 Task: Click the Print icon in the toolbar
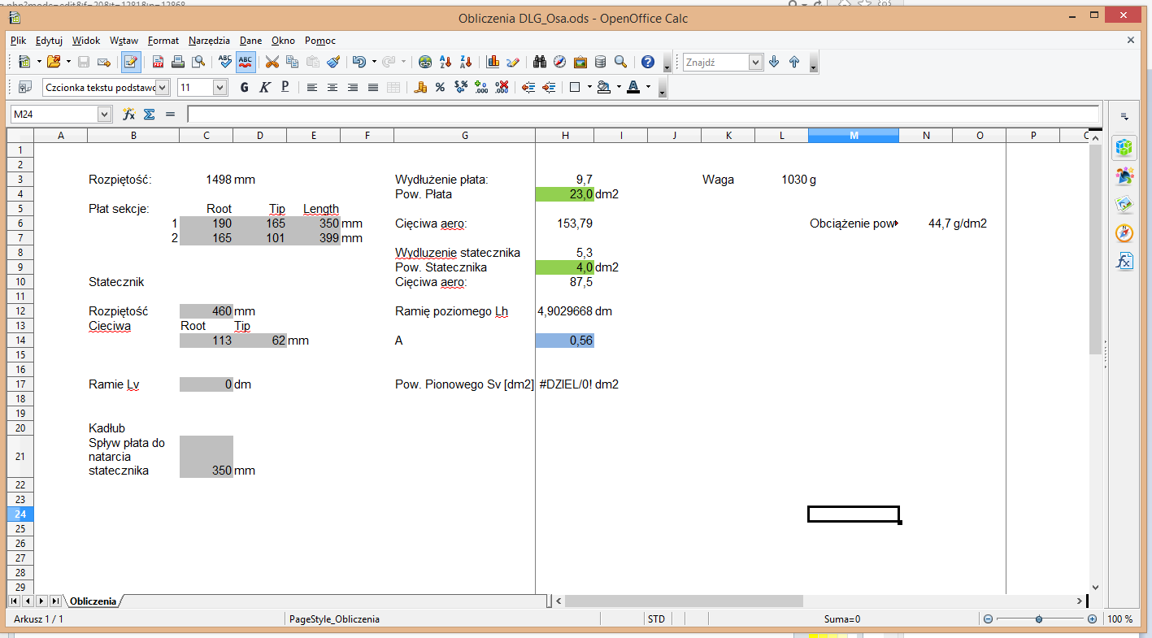click(178, 62)
